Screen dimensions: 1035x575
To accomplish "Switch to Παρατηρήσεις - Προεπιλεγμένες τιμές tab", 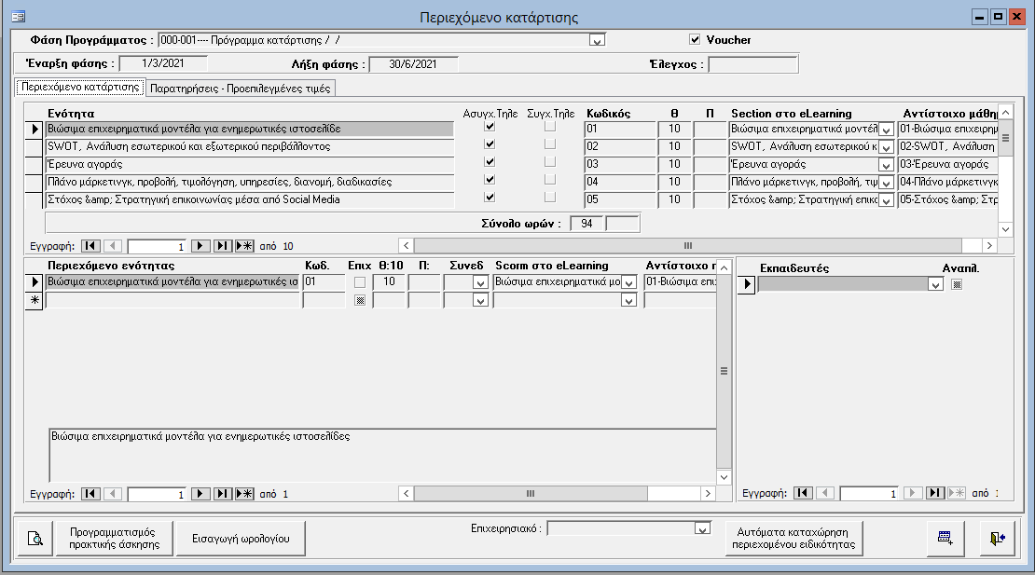I will [240, 89].
